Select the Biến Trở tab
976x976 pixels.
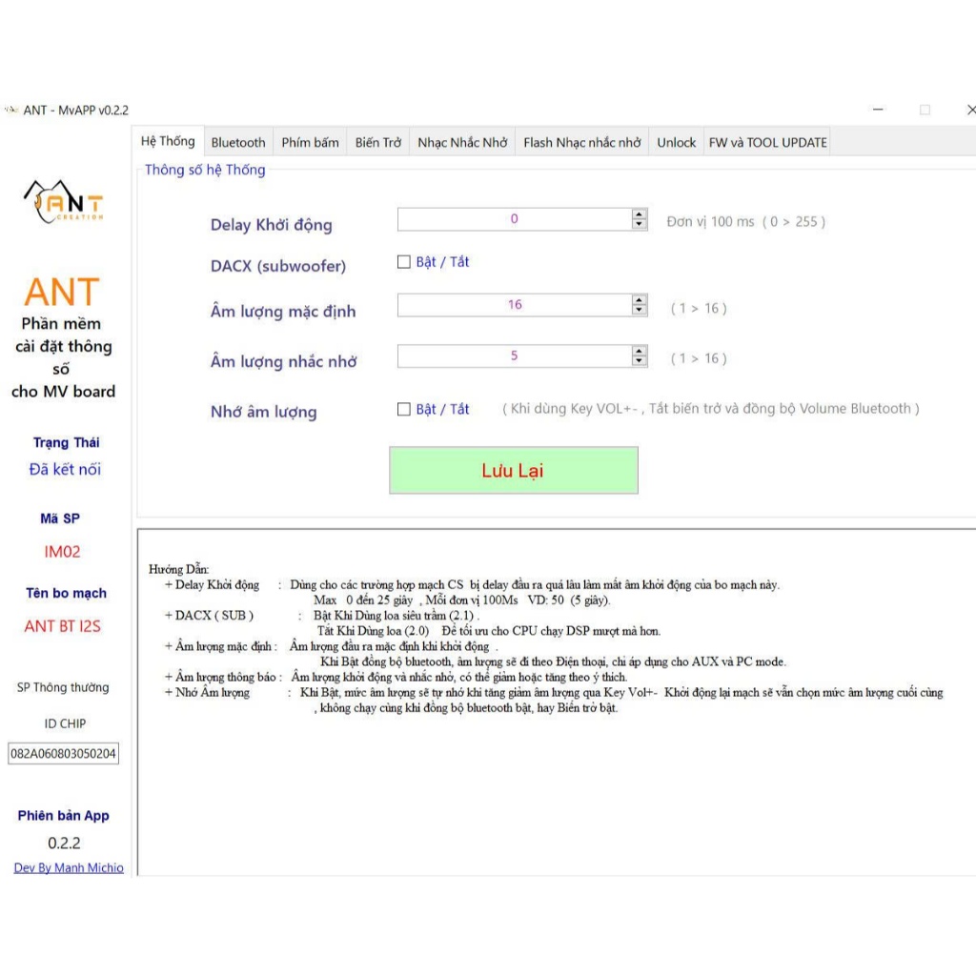pos(378,142)
